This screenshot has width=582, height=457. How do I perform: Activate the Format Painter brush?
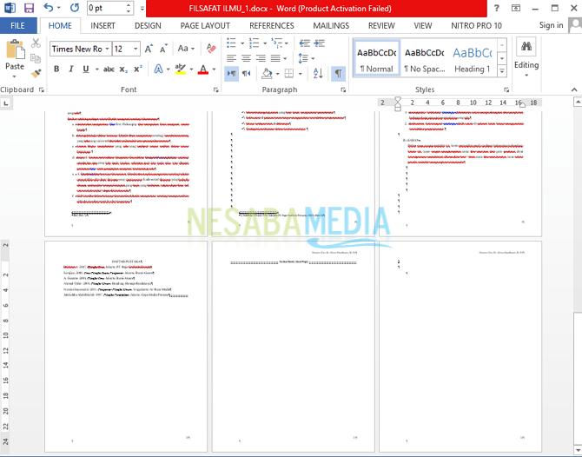[x=36, y=74]
